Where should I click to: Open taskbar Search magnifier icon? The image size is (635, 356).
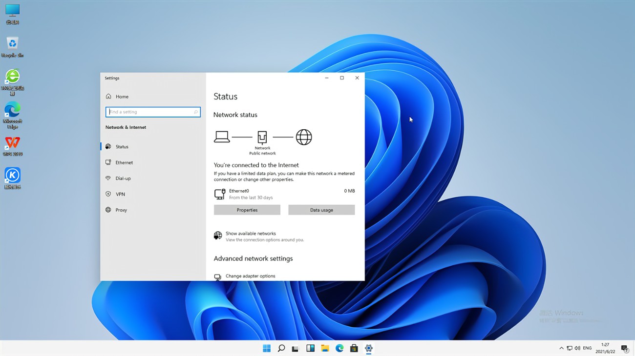click(281, 348)
